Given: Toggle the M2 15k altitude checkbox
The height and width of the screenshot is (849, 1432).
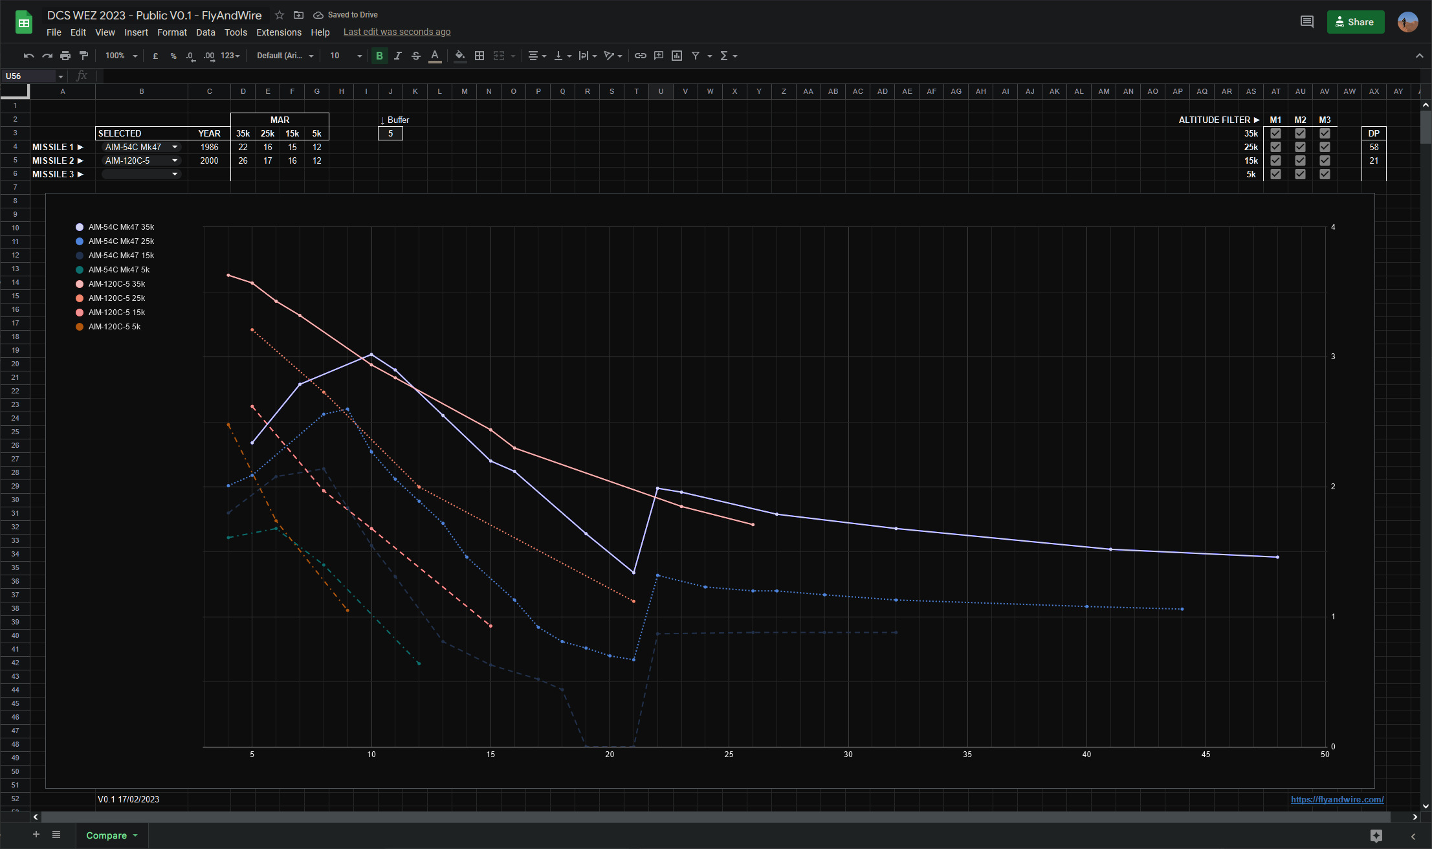Looking at the screenshot, I should coord(1300,160).
